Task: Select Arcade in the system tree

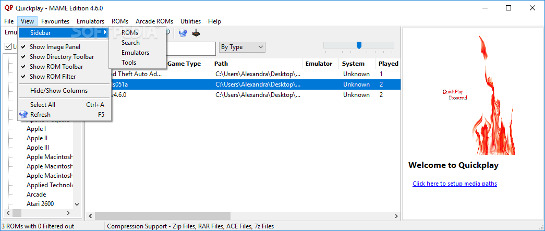Action: (x=36, y=194)
